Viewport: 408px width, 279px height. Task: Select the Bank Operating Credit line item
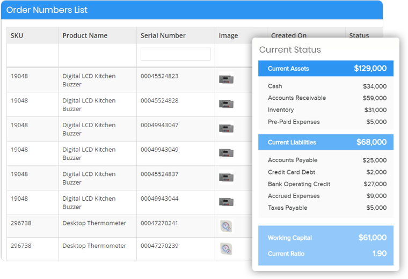click(x=327, y=184)
